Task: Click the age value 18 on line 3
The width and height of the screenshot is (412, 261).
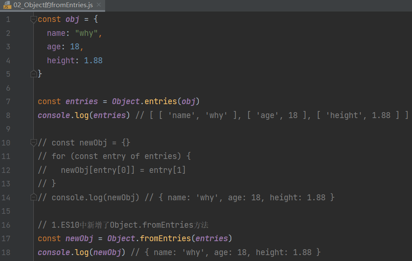Action: coord(75,47)
